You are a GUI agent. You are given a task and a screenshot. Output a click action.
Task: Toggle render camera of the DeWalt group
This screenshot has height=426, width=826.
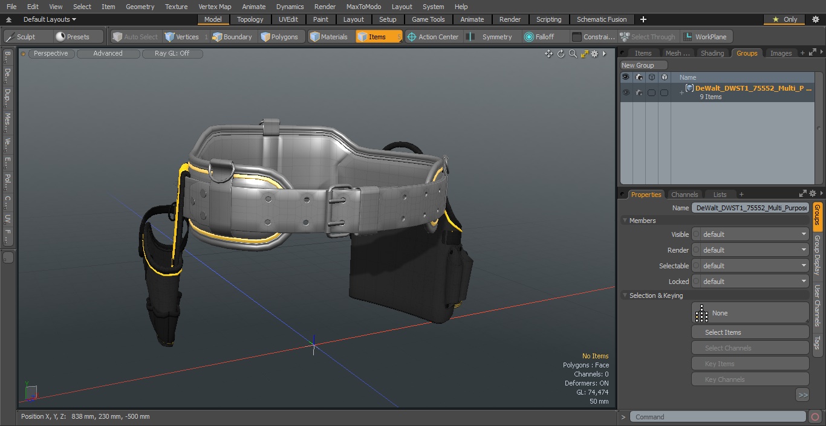pos(639,92)
